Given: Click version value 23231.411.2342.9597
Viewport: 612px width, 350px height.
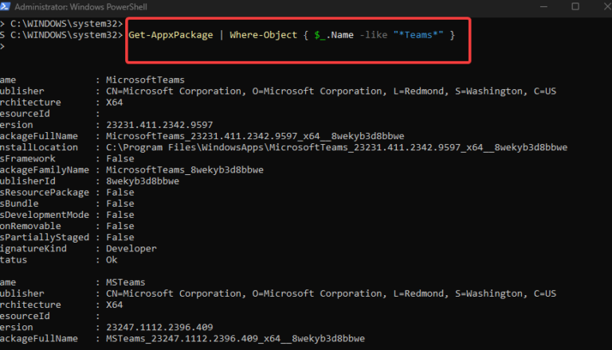Looking at the screenshot, I should (159, 125).
